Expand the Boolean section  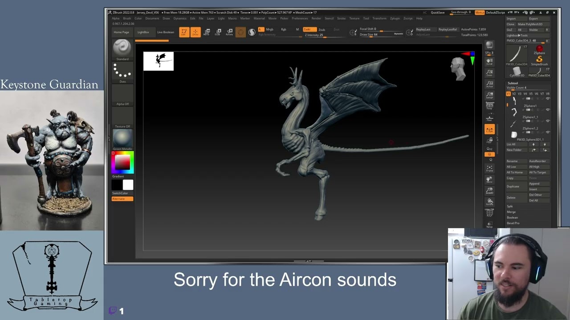(513, 218)
